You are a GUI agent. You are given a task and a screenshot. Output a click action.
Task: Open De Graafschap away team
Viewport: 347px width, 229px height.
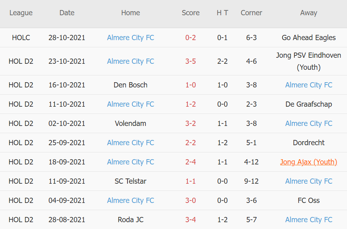coord(308,104)
